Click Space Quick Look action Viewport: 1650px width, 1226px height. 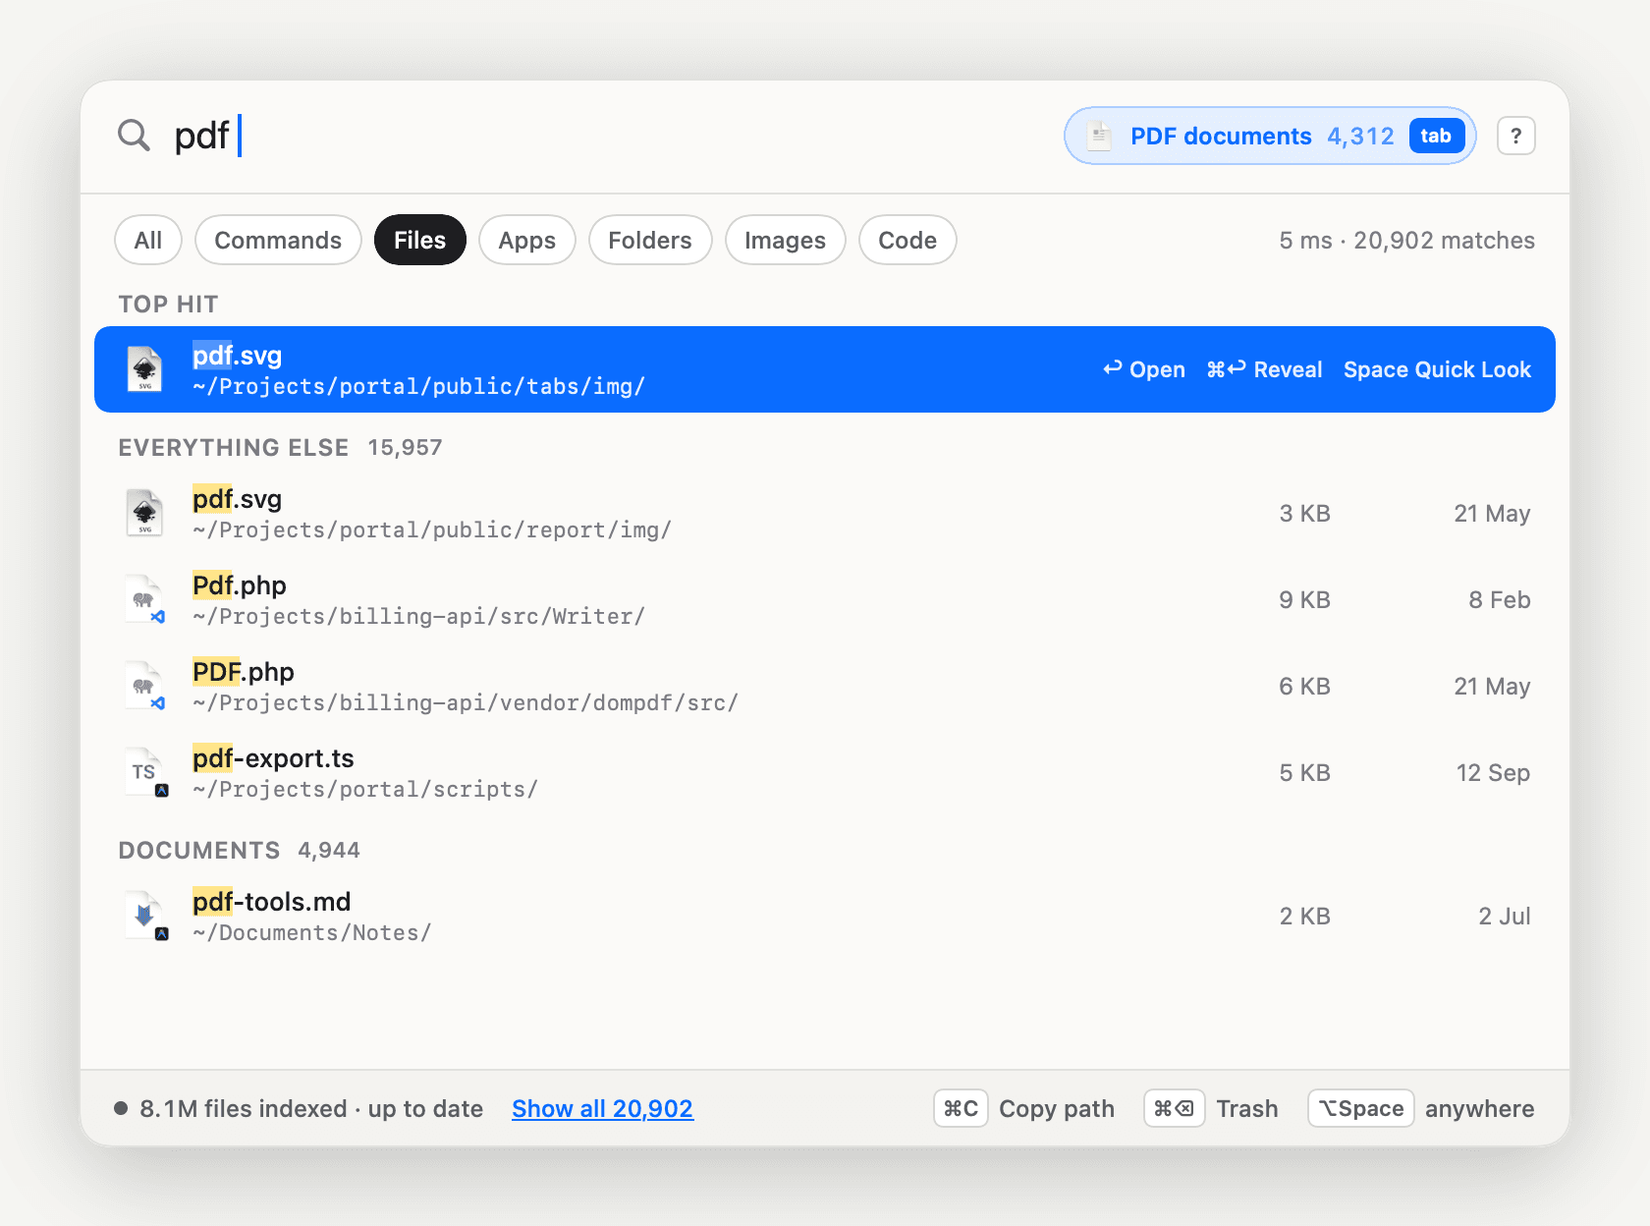[x=1437, y=369]
